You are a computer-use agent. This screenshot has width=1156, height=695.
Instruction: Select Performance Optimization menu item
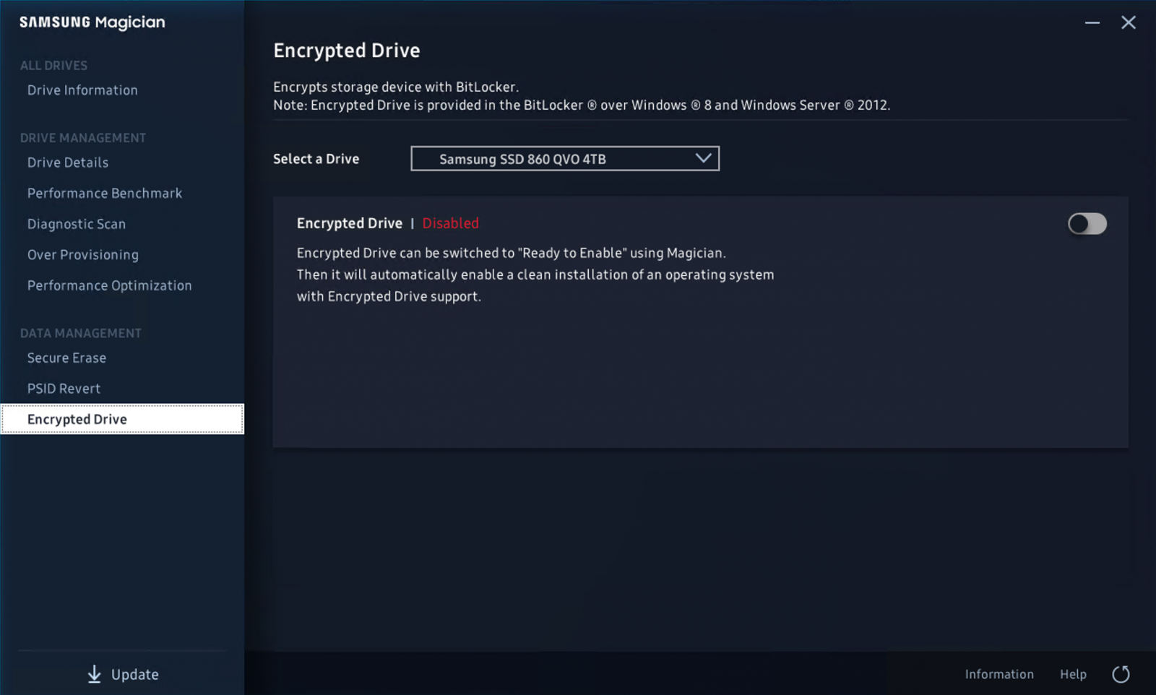[110, 285]
